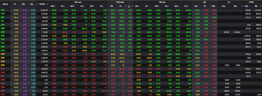
Task: Open the VCB stock symbol
Action: pos(3,54)
